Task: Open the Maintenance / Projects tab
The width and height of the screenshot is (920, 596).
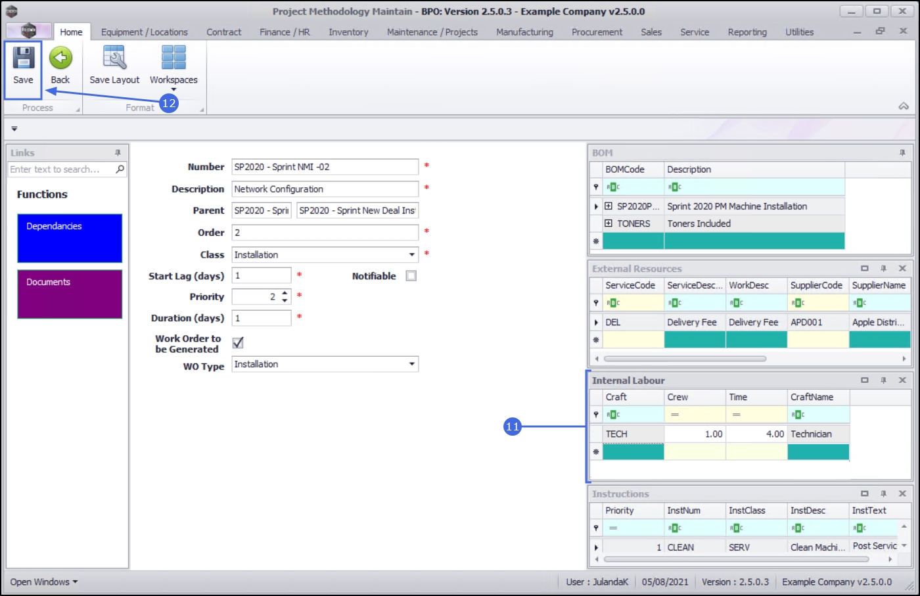Action: pos(432,32)
